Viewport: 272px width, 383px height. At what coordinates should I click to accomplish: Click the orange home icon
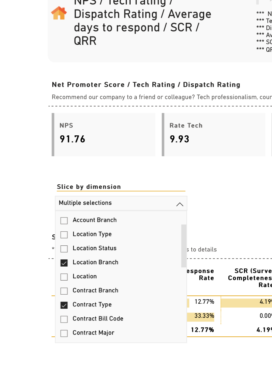coord(59,13)
